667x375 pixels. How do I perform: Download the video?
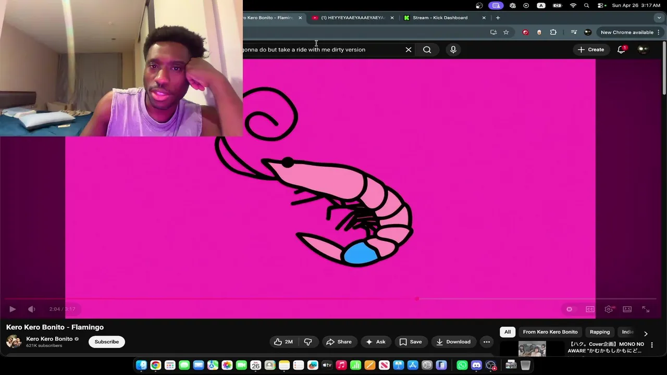453,342
